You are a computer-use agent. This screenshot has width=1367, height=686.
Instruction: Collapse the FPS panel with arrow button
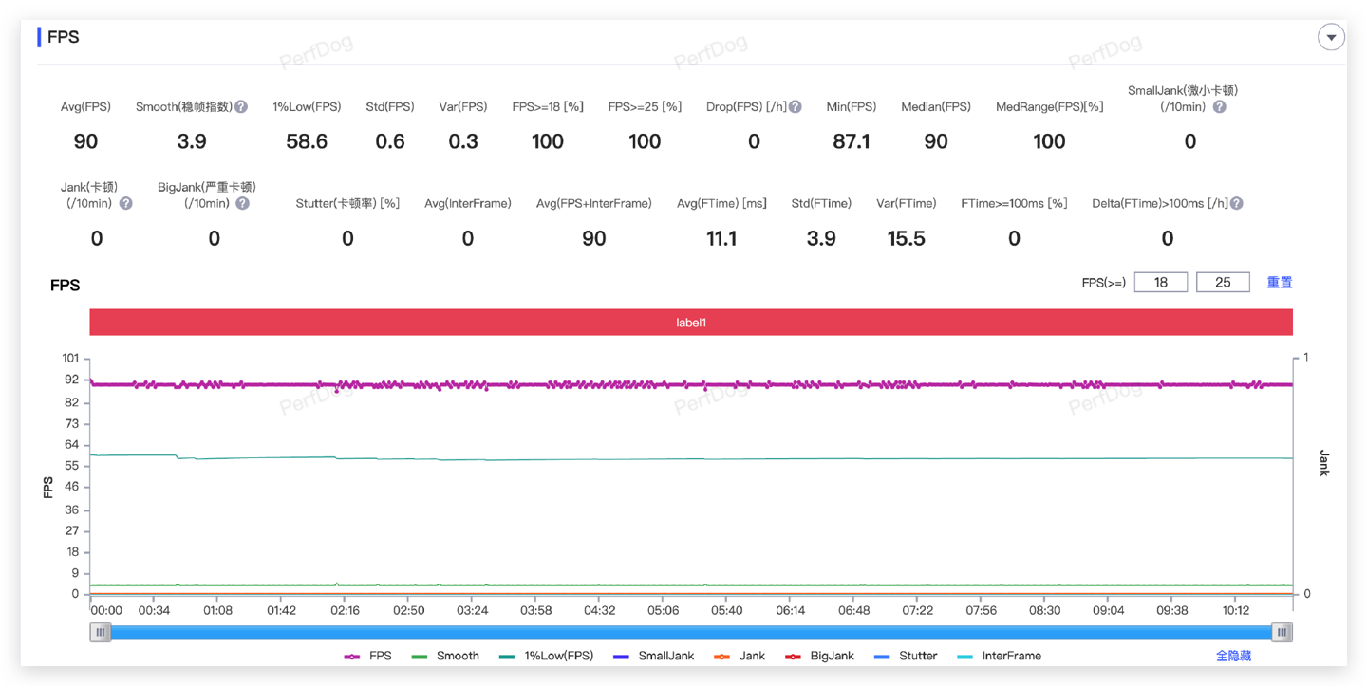(x=1331, y=37)
